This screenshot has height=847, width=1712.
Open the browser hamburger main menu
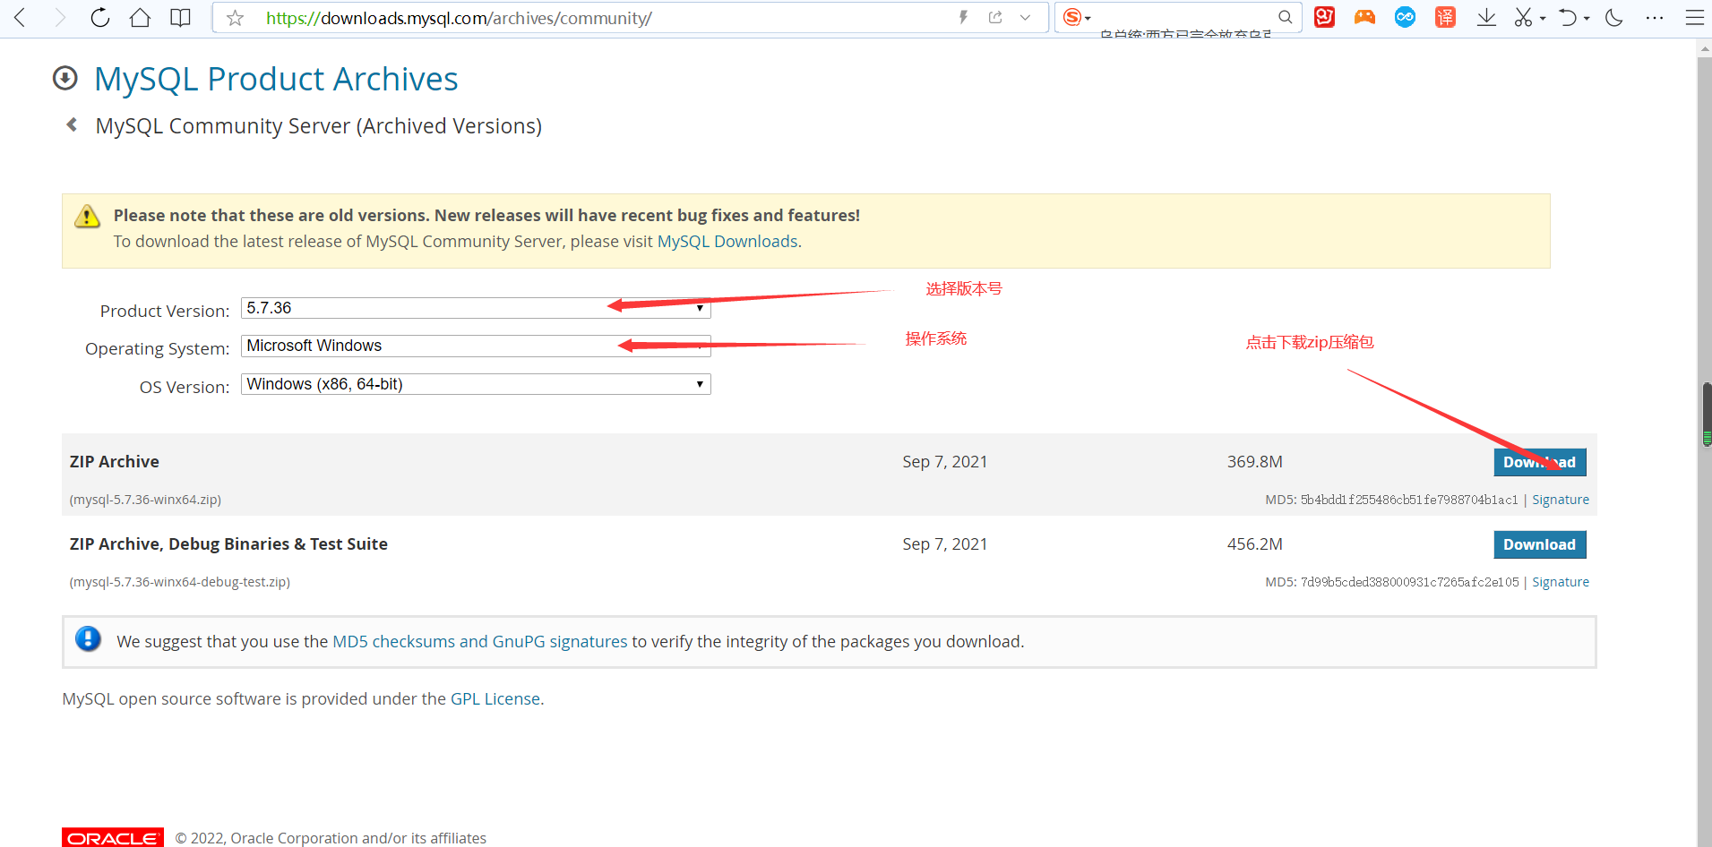(x=1695, y=17)
